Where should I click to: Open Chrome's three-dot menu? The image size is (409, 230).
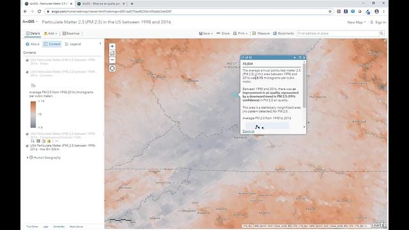383,11
